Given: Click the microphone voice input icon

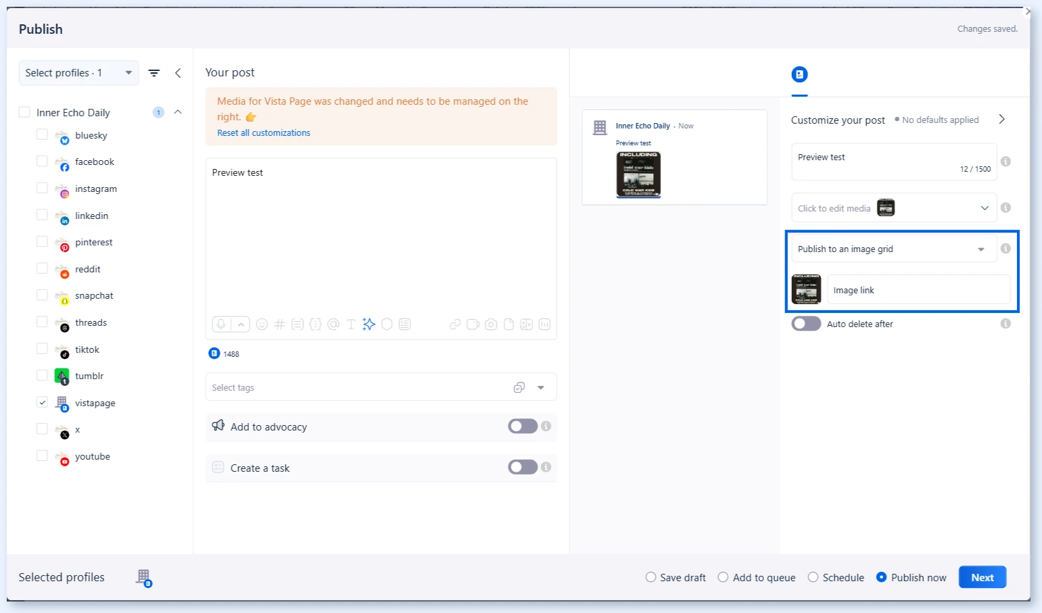Looking at the screenshot, I should [x=221, y=324].
